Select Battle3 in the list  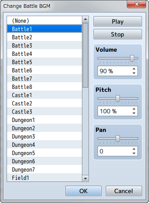click(44, 45)
